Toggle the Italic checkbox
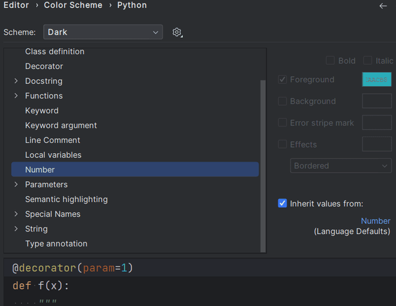 [x=368, y=61]
